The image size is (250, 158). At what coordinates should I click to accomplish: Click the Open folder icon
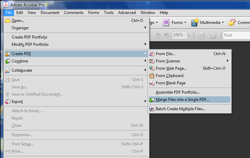point(8,21)
